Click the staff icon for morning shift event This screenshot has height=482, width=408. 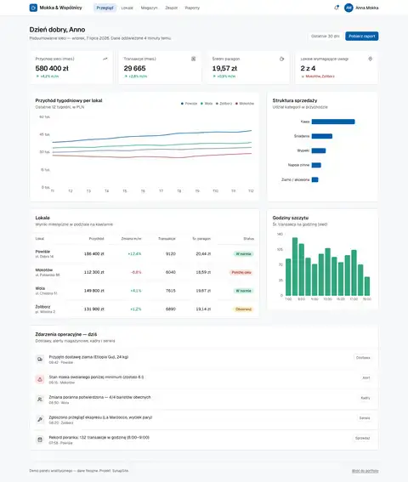point(40,400)
